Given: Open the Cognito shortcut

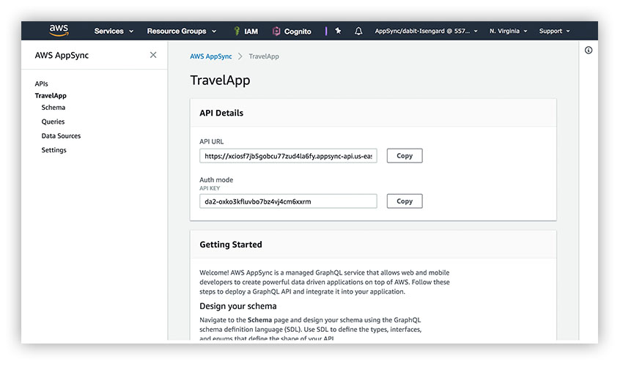Looking at the screenshot, I should (292, 31).
